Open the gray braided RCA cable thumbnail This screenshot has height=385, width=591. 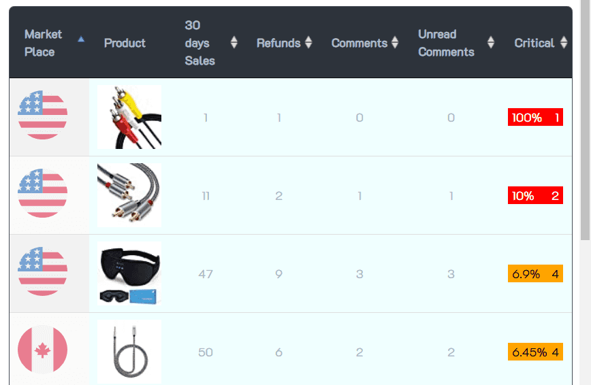coord(129,195)
